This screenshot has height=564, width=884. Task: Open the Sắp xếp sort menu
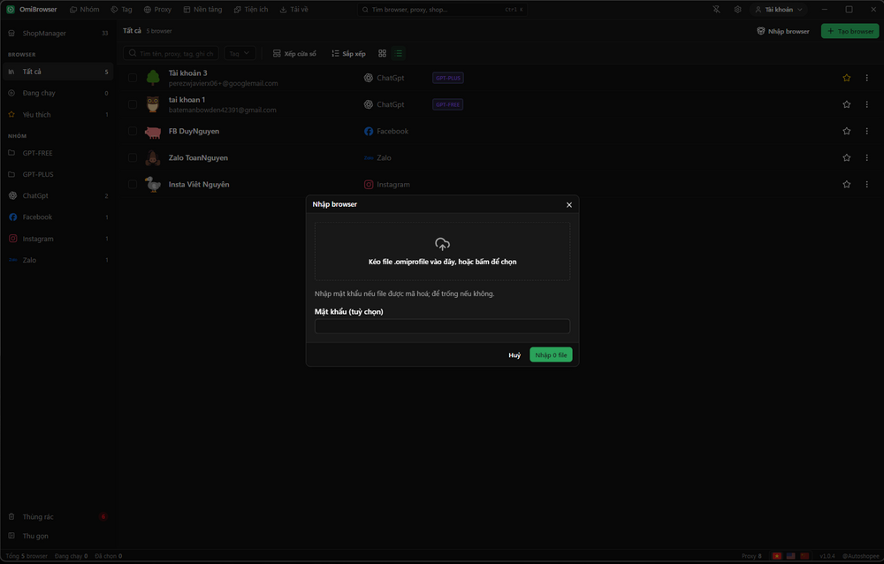click(348, 54)
